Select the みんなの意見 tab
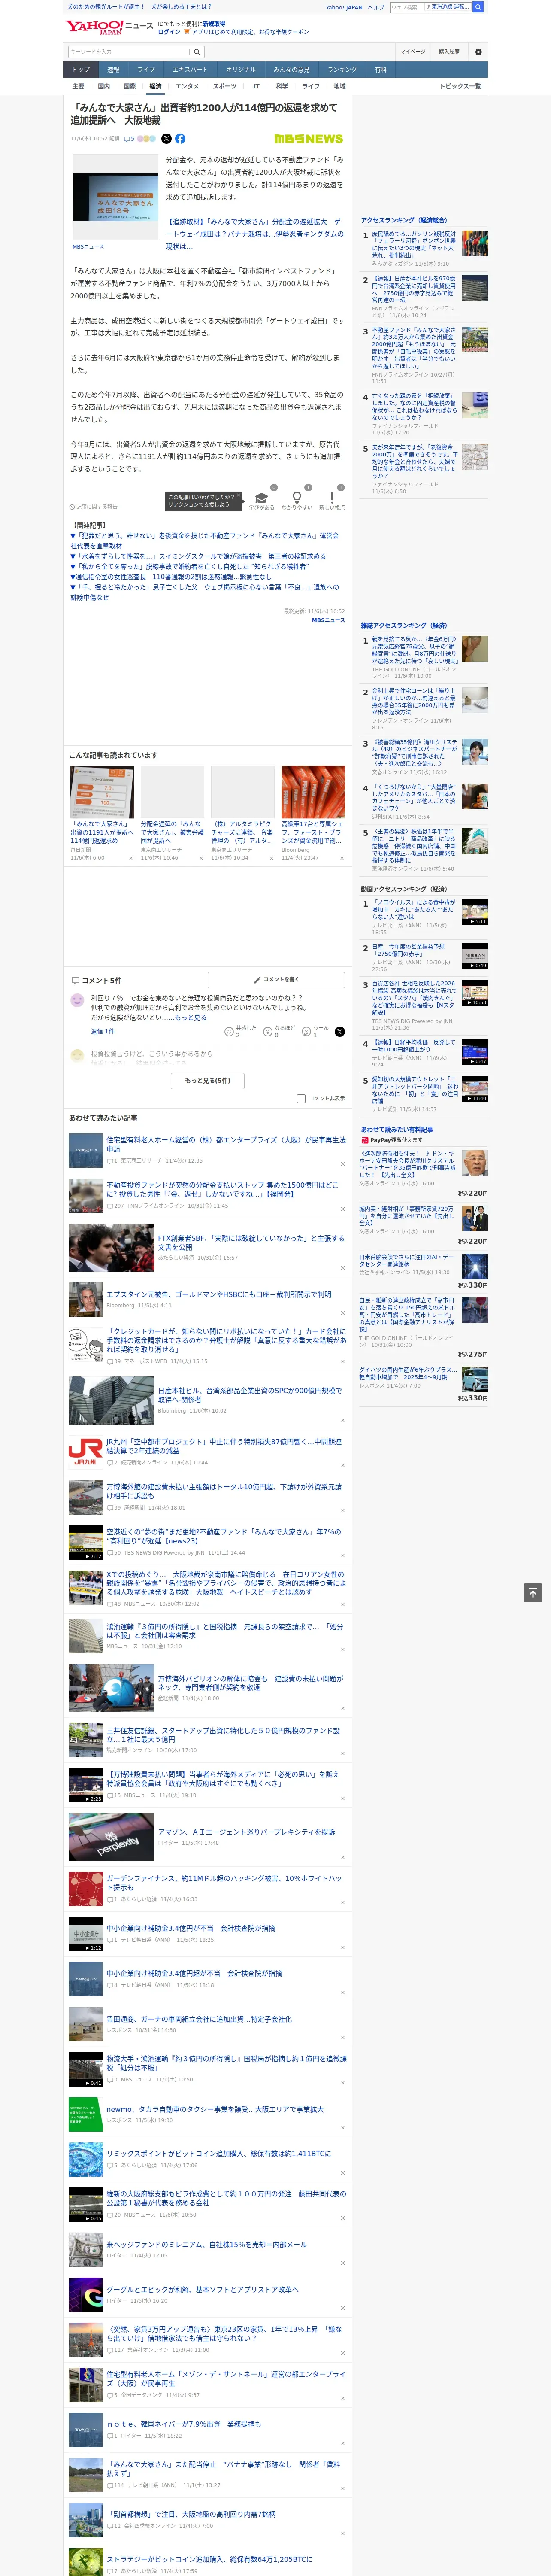This screenshot has height=2576, width=551. (x=291, y=70)
